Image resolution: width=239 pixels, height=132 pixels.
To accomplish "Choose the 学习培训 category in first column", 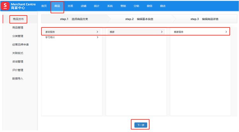I will (x=50, y=37).
